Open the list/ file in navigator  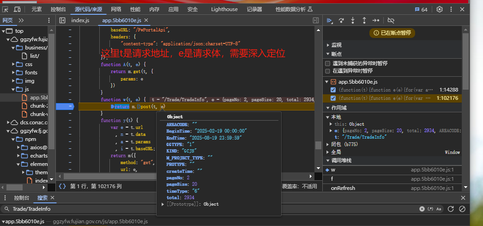(x=35, y=56)
